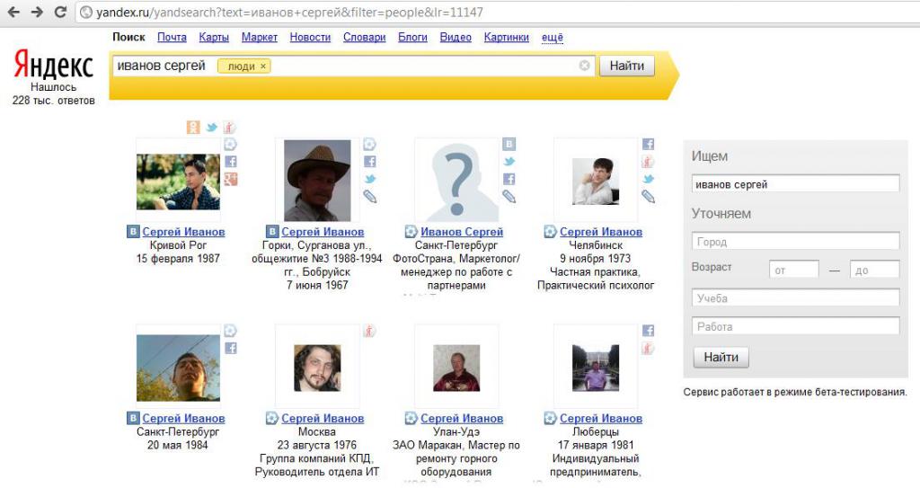The height and width of the screenshot is (488, 920).
Task: Click the question-mark placeholder avatar
Action: pos(456,181)
